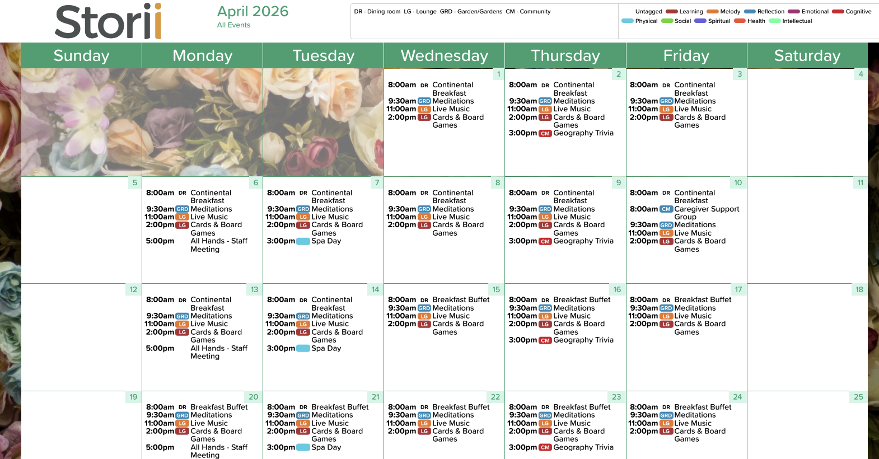Click CM badge beside Geography Trivia on April 2

click(545, 134)
